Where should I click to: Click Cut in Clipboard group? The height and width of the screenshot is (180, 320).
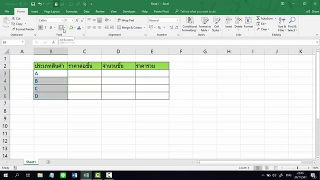[x=16, y=18]
